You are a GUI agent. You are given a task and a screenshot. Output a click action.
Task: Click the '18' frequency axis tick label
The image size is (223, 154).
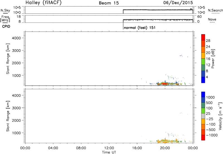[x=19, y=17]
